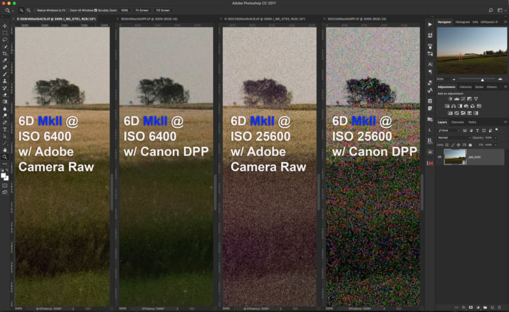Select the Lasso tool
Image resolution: width=509 pixels, height=312 pixels.
coord(5,40)
